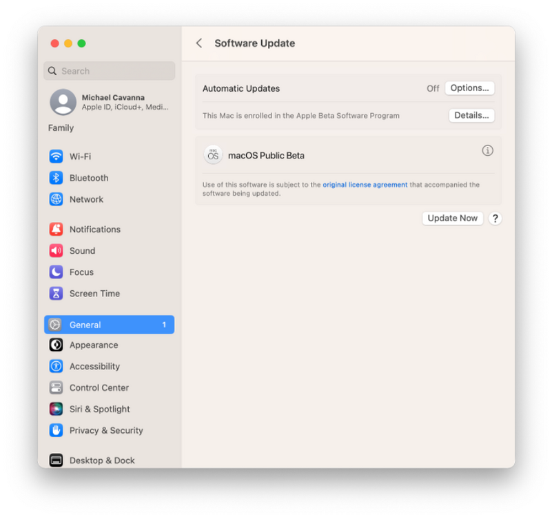Click the macOS Public Beta title
The image size is (552, 517).
click(x=266, y=155)
